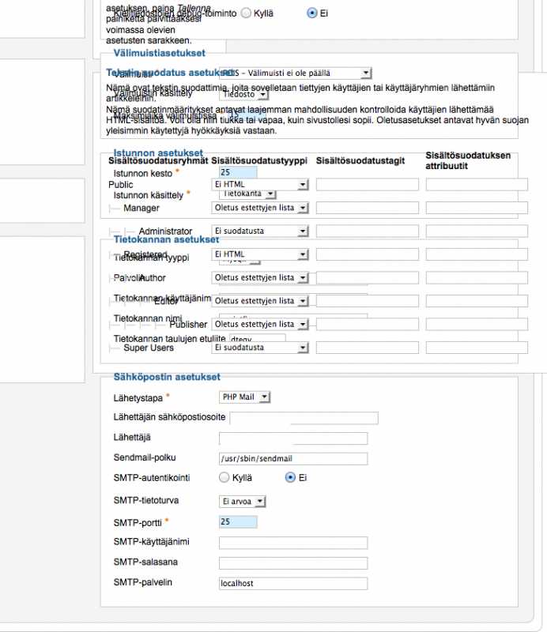Click the SMTP-käyttäjänimi input field
Screen dimensions: 547x632
[x=292, y=543]
